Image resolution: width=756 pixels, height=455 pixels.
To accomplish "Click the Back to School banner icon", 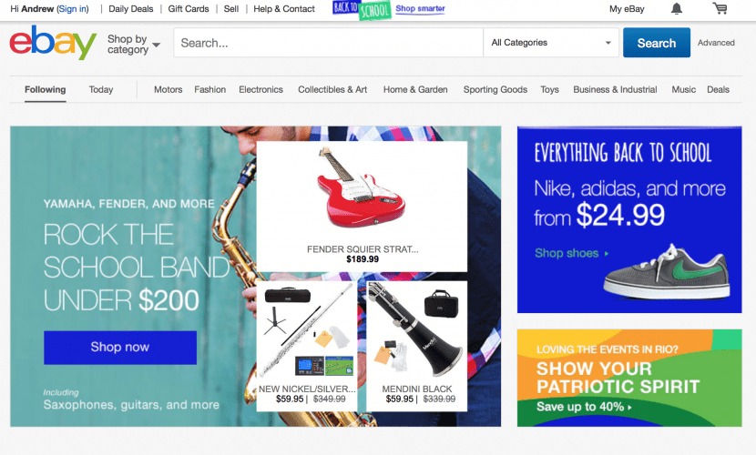I will 362,9.
